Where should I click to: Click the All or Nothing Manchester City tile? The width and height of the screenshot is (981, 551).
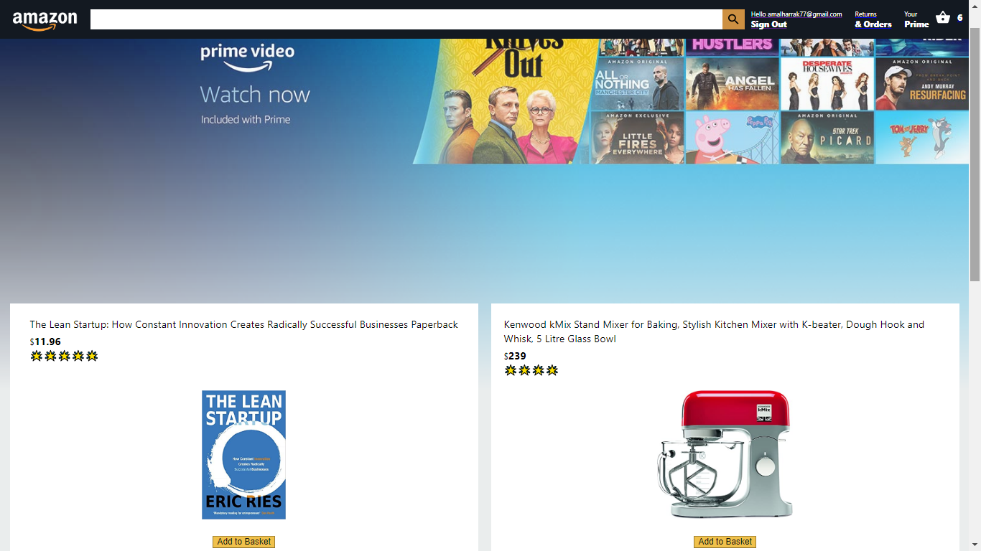[638, 84]
